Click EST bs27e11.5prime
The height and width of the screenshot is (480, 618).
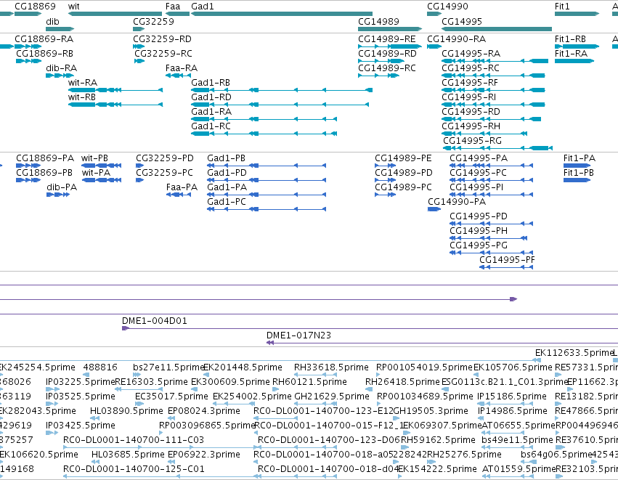tap(137, 375)
